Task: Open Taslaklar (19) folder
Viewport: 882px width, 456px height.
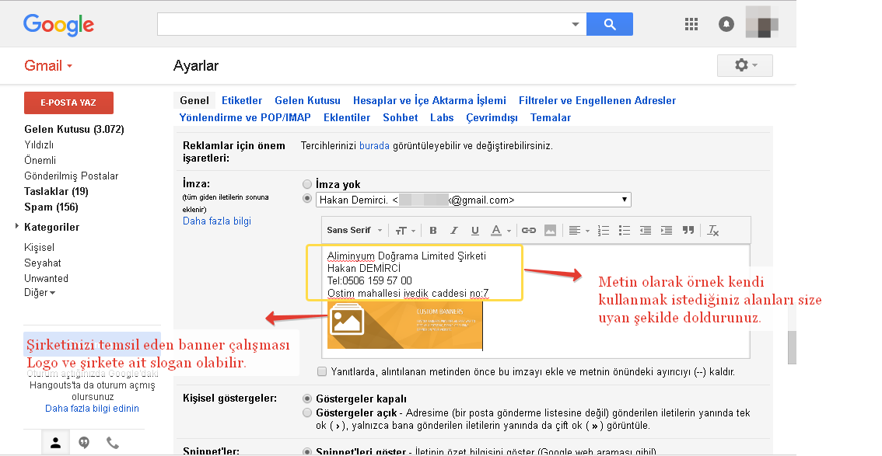Action: (x=56, y=191)
